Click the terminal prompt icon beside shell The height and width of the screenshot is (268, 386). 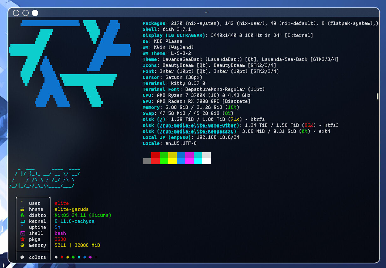click(22, 233)
